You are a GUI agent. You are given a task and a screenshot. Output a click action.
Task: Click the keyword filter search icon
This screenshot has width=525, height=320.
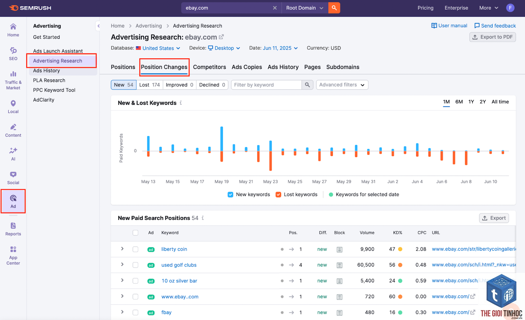307,85
